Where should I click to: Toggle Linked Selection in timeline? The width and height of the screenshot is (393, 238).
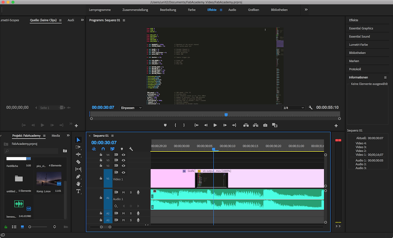click(112, 149)
